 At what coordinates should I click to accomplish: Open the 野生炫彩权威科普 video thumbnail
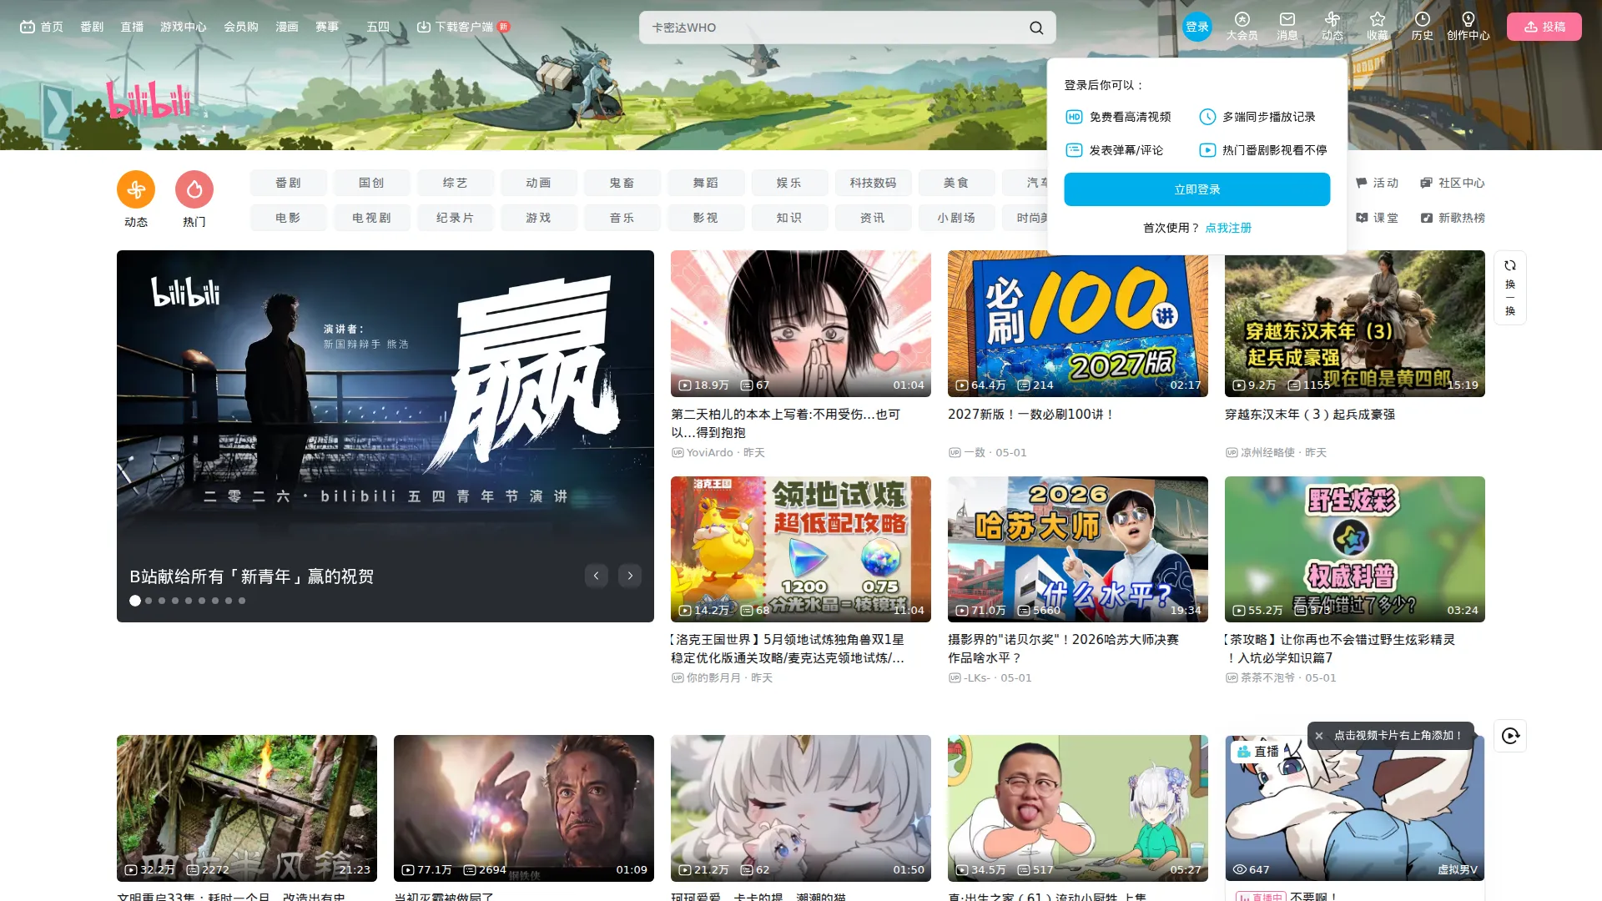(1354, 549)
